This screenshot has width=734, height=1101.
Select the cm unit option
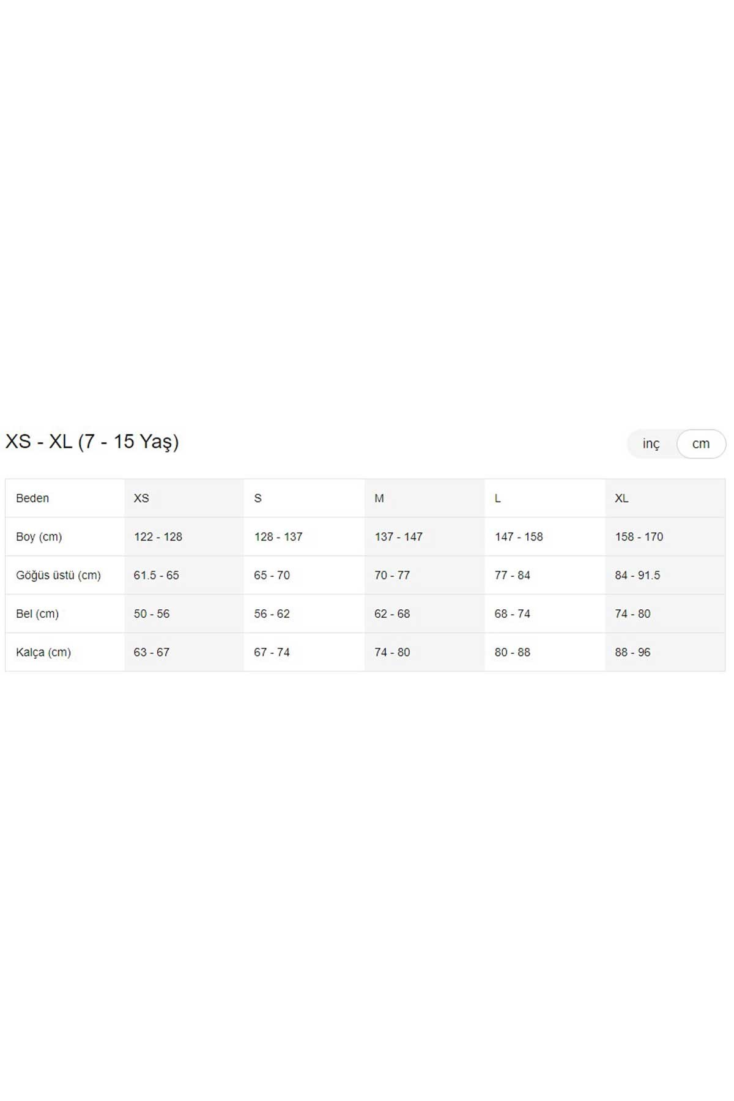(x=701, y=444)
